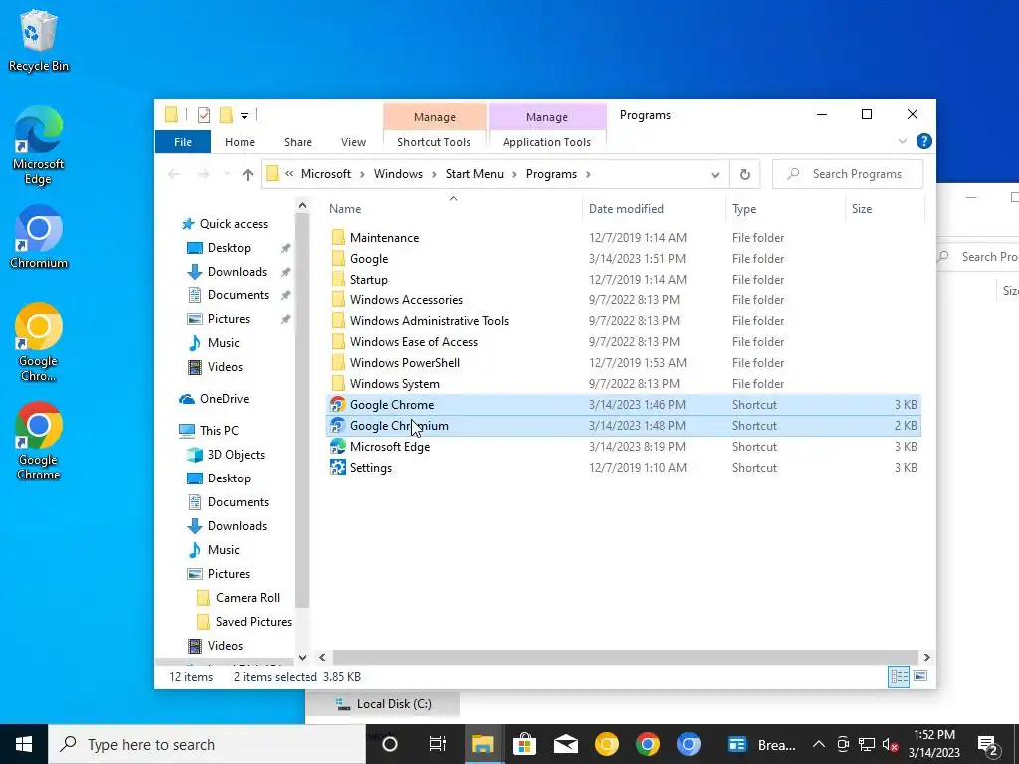Open the File menu
This screenshot has height=764, width=1019.
point(183,142)
